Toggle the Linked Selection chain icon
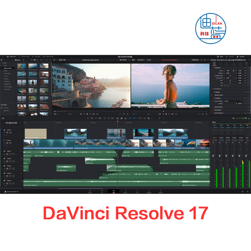Screen dimensions: 251x251 (x=121, y=118)
